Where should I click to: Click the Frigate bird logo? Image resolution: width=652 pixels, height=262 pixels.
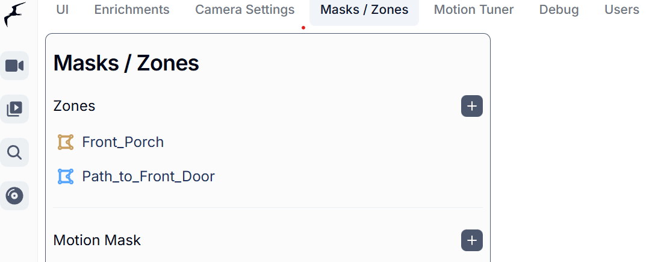14,14
